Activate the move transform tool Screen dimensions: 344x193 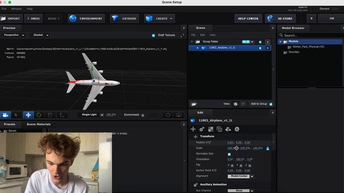point(28,115)
